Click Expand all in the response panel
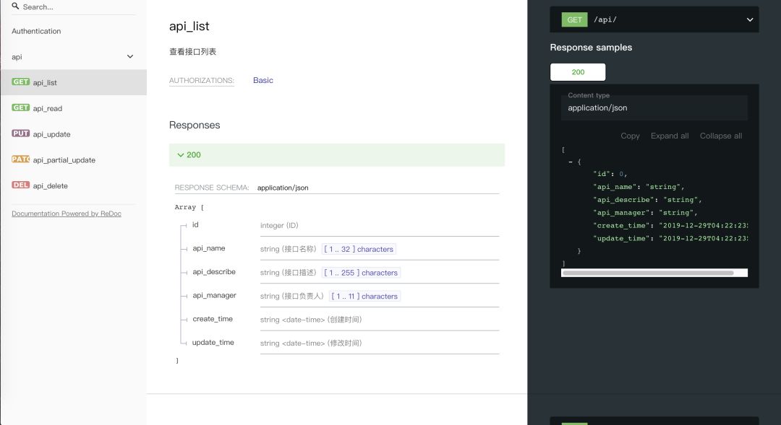Screen dimensions: 781x425 click(669, 136)
